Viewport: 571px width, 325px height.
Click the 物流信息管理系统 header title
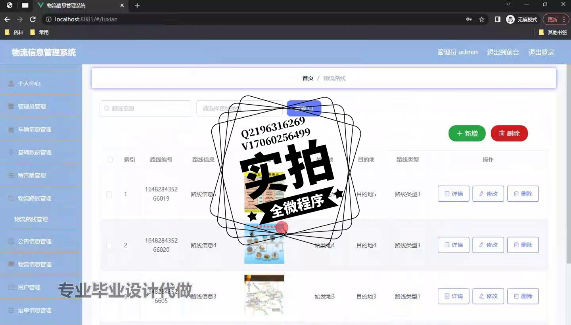click(x=44, y=53)
